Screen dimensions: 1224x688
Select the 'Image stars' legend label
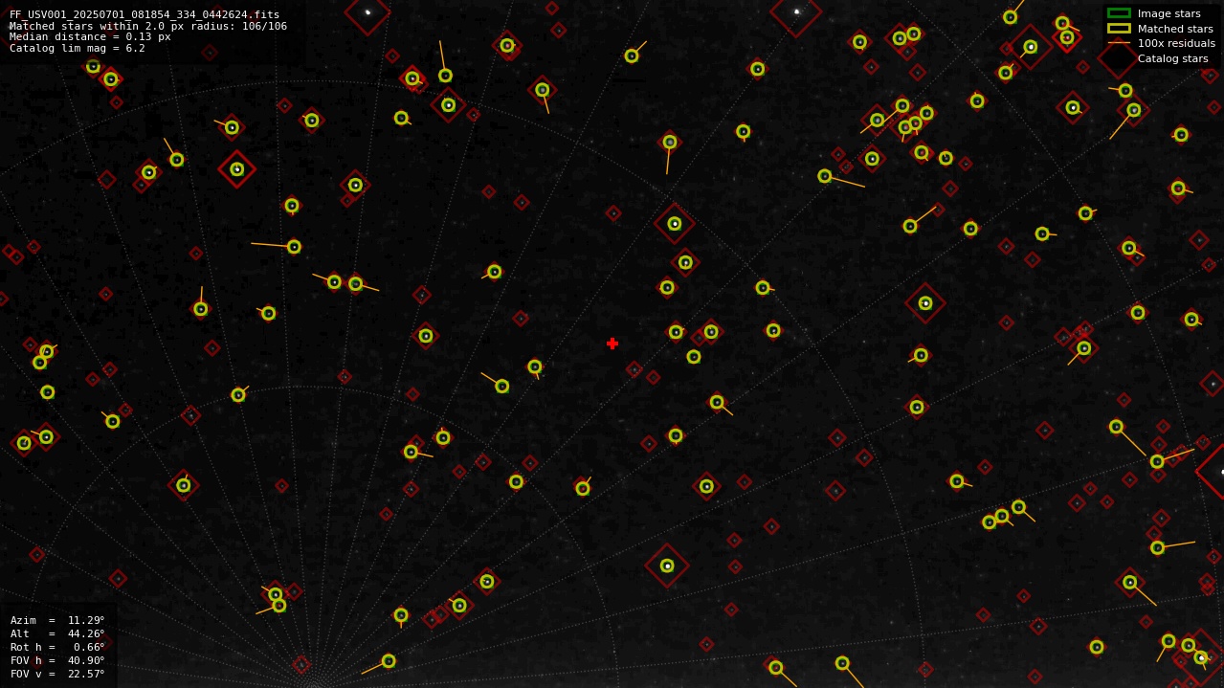[x=1168, y=13]
